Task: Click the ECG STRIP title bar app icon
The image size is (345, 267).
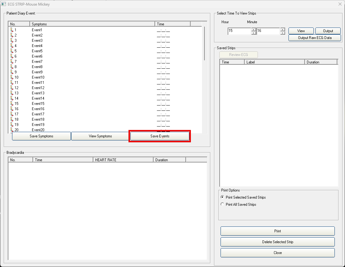Action: point(4,4)
